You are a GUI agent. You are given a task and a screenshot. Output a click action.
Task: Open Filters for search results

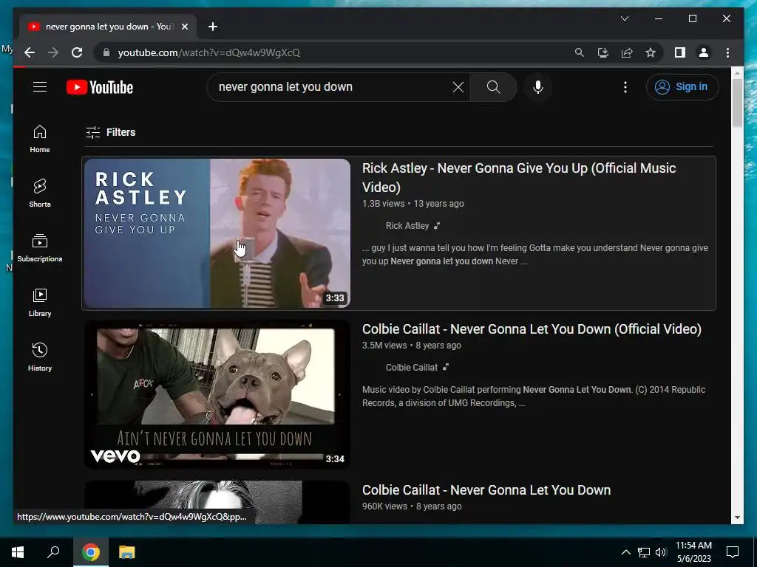111,132
